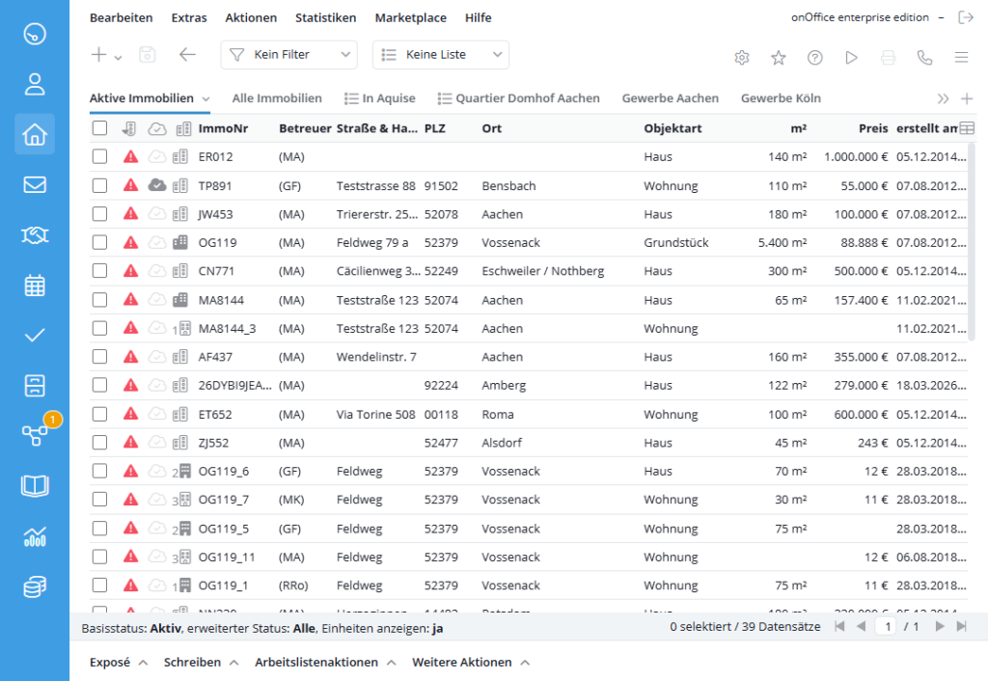Open the Keine Liste dropdown
This screenshot has width=988, height=681.
(441, 55)
